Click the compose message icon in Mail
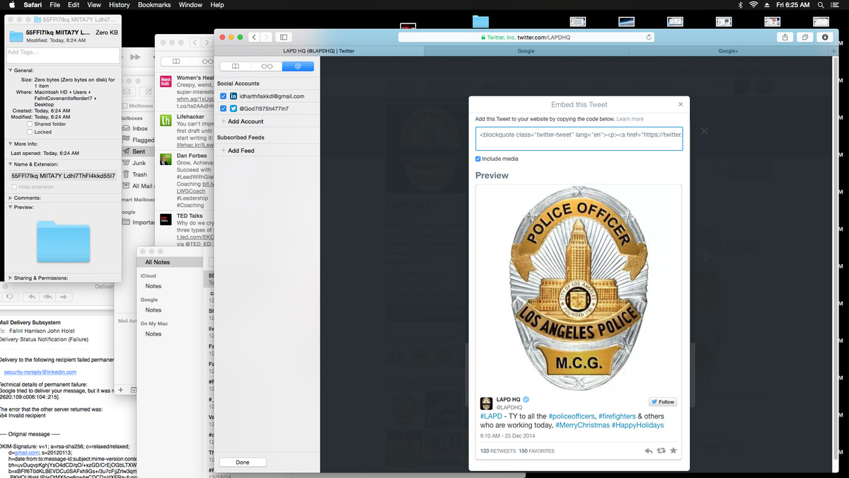Image resolution: width=849 pixels, height=478 pixels. click(149, 91)
